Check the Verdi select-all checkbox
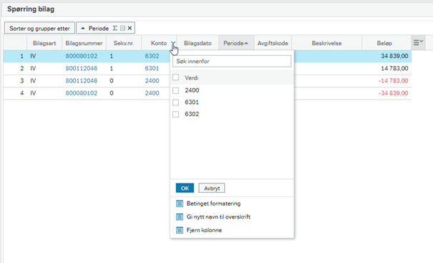This screenshot has width=433, height=263. [x=175, y=77]
